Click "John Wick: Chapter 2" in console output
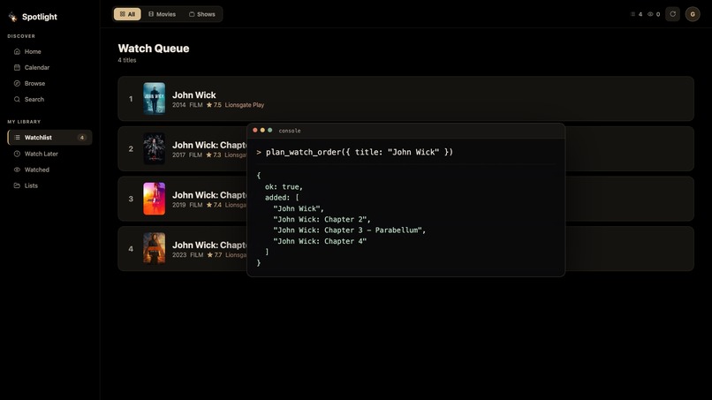The image size is (712, 400). 322,219
